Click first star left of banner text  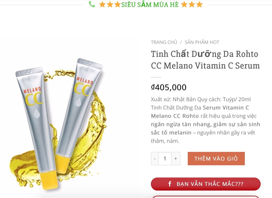click(102, 5)
